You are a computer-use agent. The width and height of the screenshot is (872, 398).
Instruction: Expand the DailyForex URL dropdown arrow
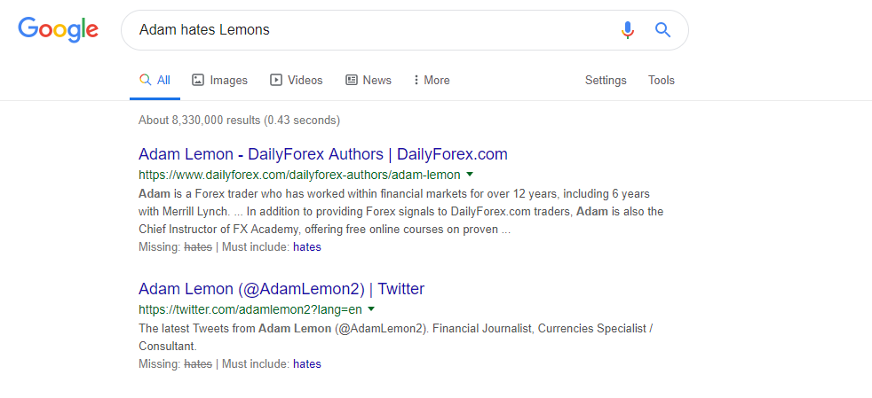(x=470, y=175)
